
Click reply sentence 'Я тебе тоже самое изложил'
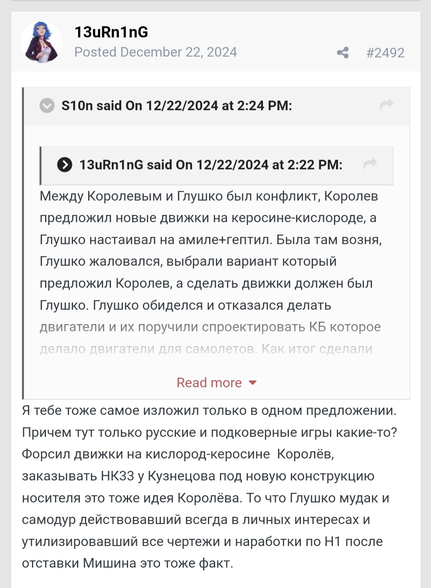point(209,411)
